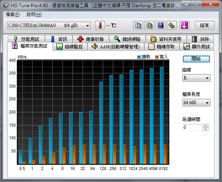Switch to the 健康狀態 tab
Image resolution: width=222 pixels, height=182 pixels.
coord(90,39)
